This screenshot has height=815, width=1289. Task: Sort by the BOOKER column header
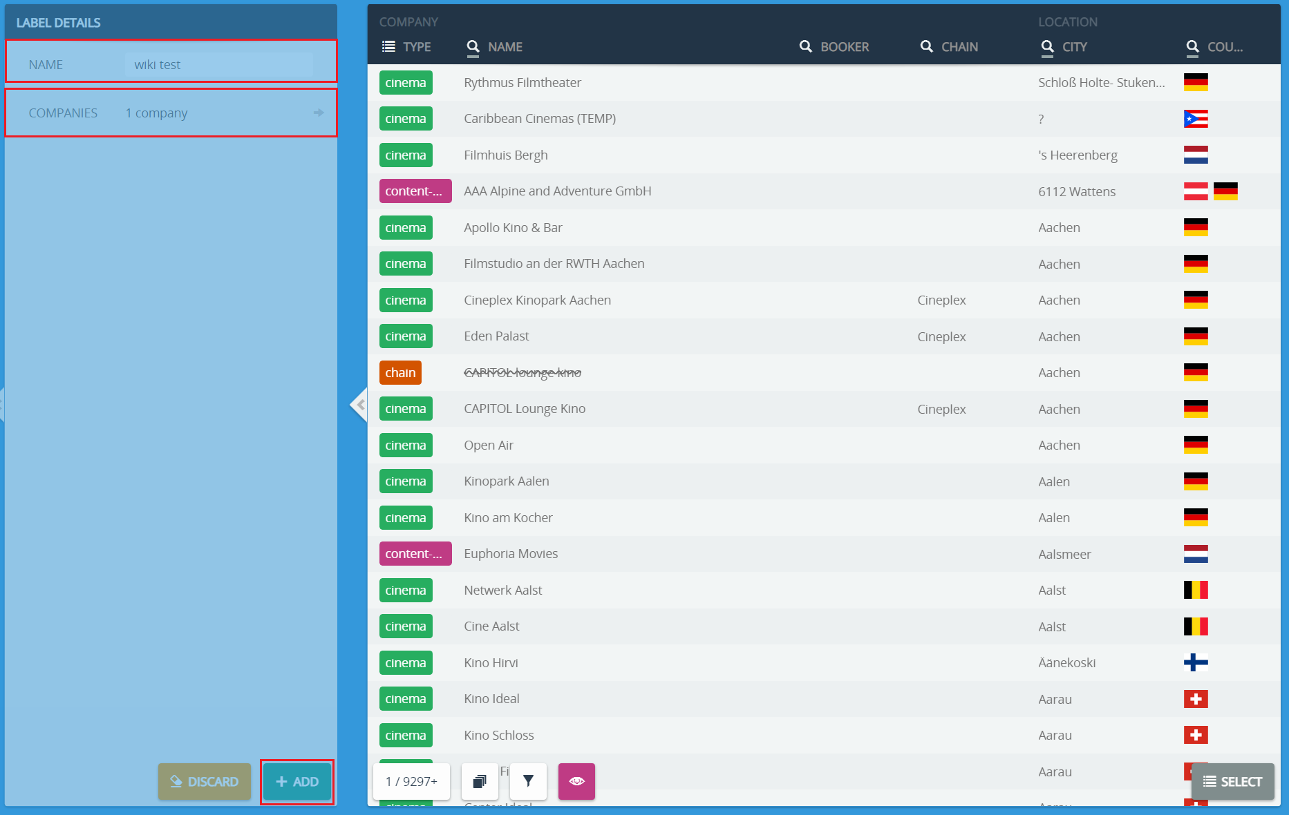pos(845,47)
